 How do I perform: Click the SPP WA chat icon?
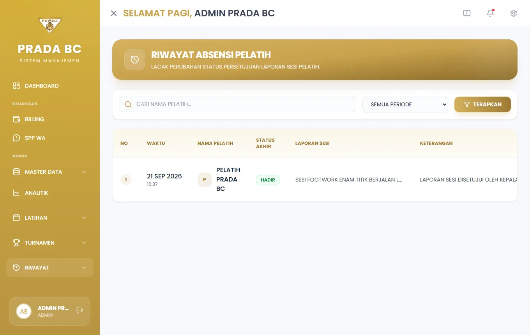pyautogui.click(x=16, y=138)
